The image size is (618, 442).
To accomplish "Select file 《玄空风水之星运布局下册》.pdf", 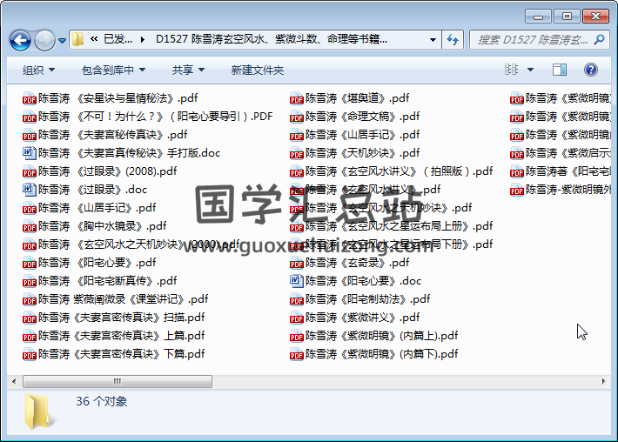I will point(392,244).
